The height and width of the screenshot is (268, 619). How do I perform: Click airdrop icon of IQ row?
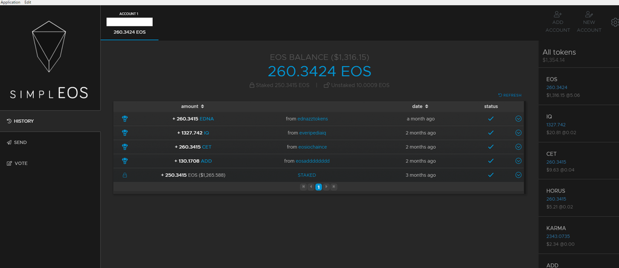(x=125, y=133)
